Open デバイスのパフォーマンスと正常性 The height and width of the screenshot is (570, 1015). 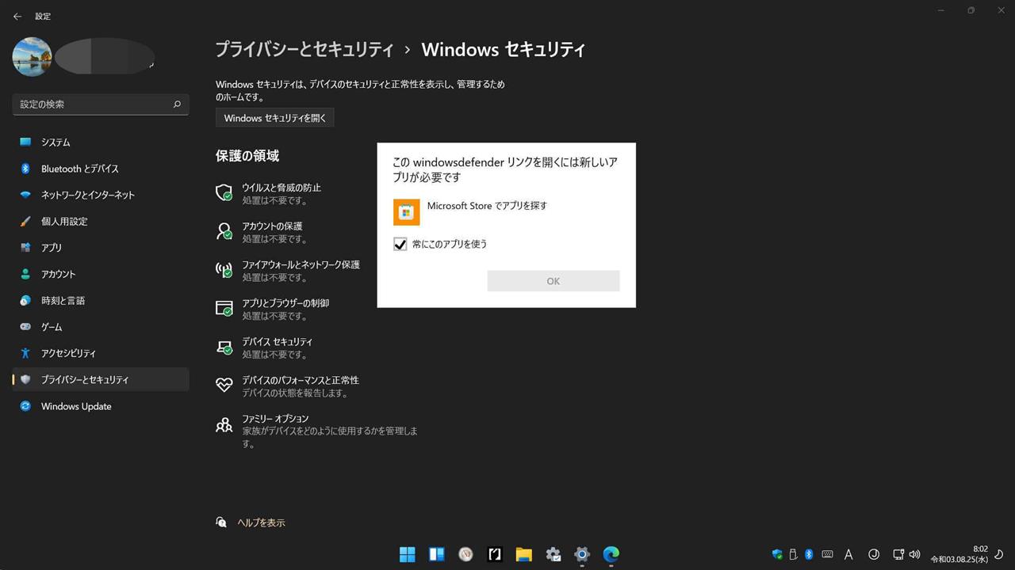coord(289,386)
